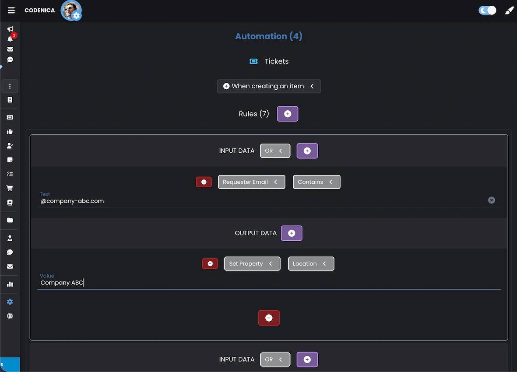Add a new rule with the purple plus button
This screenshot has width=517, height=372.
point(287,114)
